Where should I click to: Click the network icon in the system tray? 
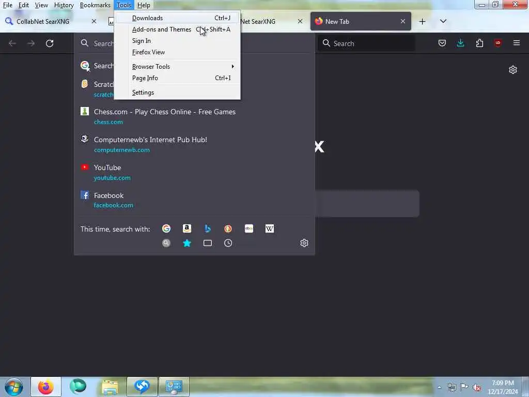452,387
